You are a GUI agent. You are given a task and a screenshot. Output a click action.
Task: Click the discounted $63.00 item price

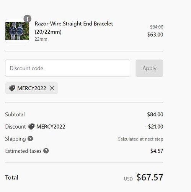[155, 35]
